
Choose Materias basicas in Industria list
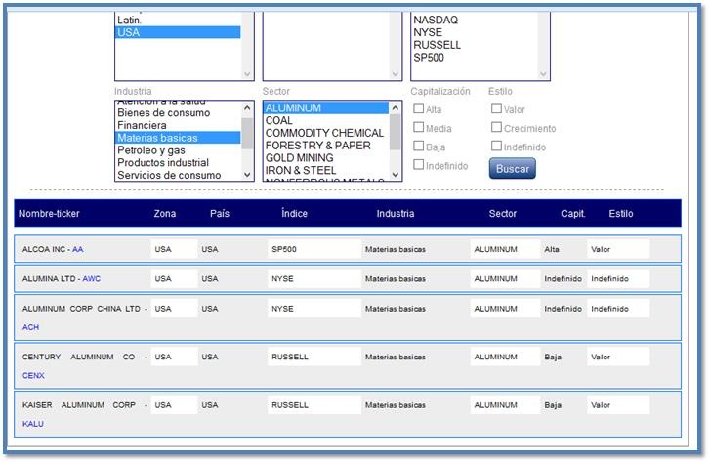pyautogui.click(x=178, y=138)
